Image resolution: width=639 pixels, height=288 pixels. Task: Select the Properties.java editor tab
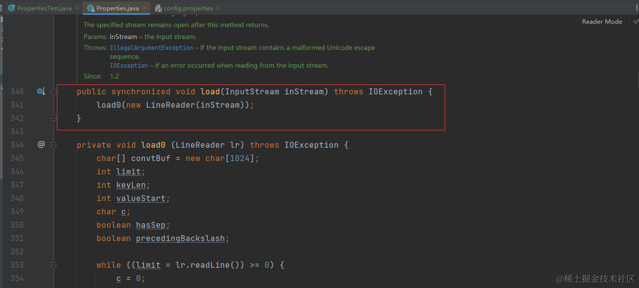[118, 8]
